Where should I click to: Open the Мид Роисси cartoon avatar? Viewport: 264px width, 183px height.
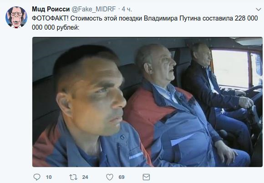pyautogui.click(x=16, y=17)
